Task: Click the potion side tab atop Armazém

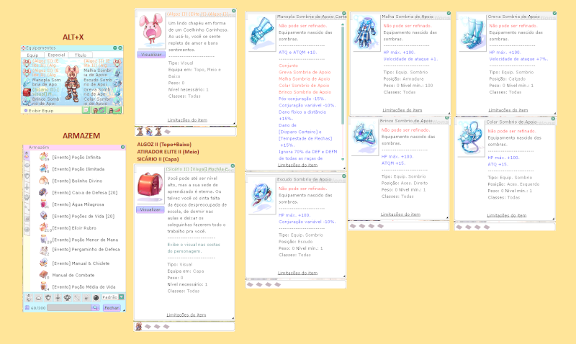Action: pyautogui.click(x=27, y=155)
